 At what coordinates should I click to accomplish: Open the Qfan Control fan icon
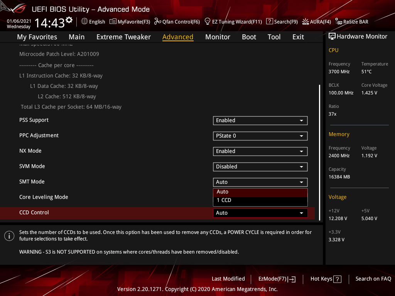(157, 22)
